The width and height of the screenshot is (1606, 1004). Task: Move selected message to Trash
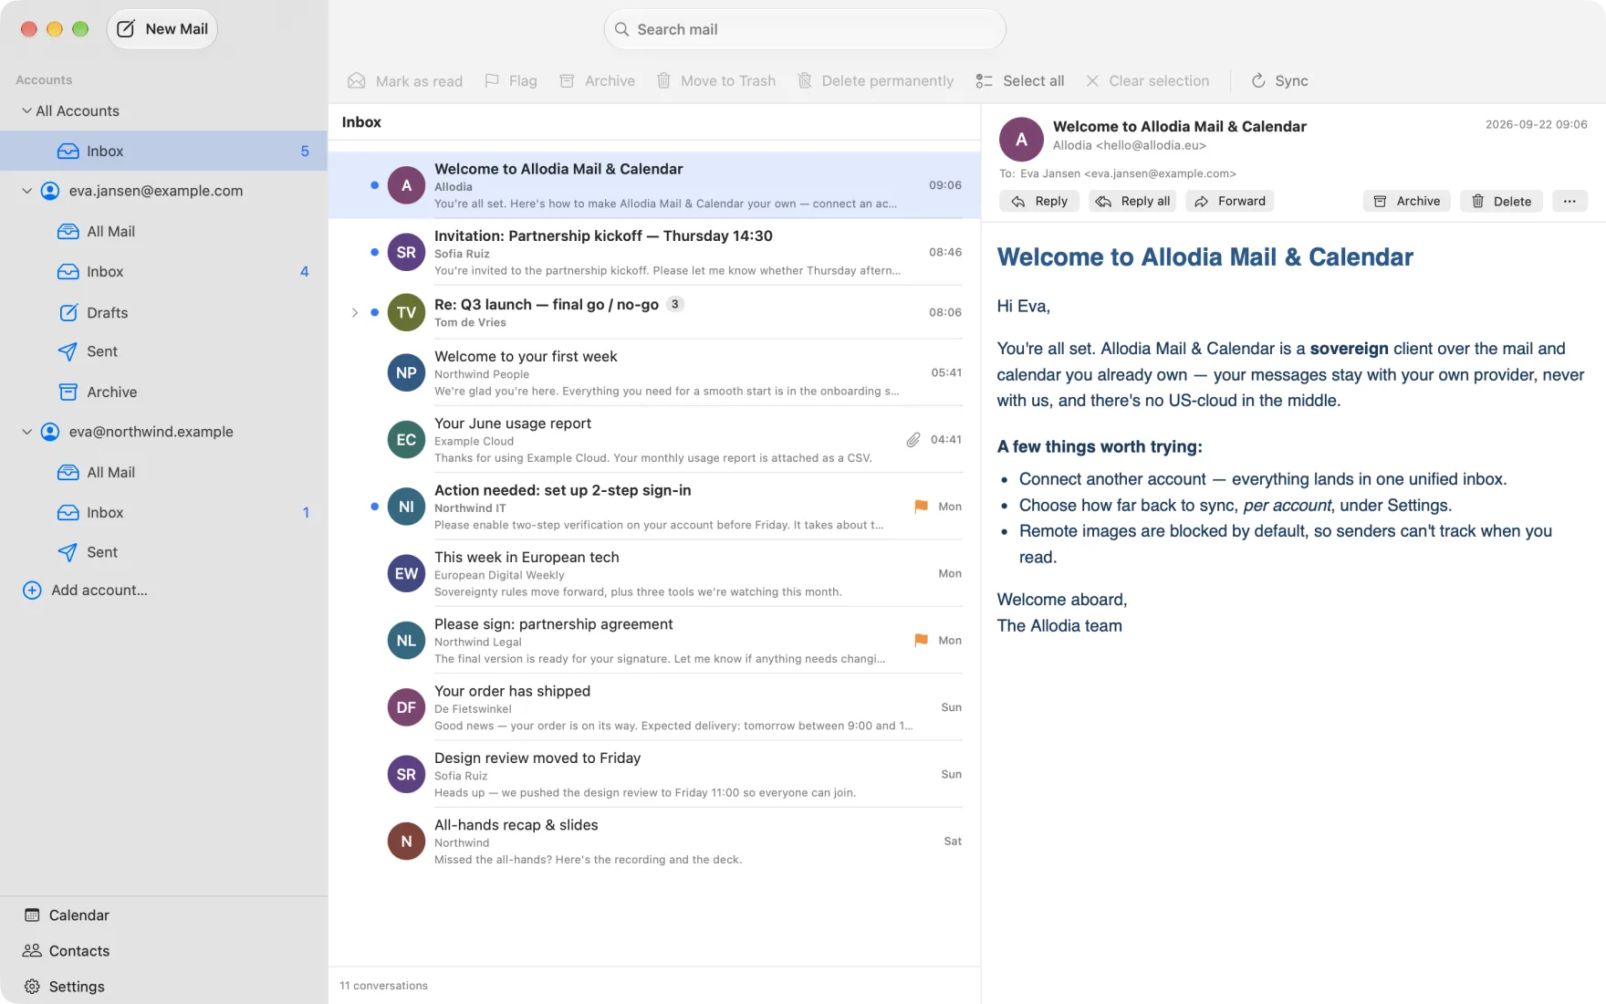716,81
